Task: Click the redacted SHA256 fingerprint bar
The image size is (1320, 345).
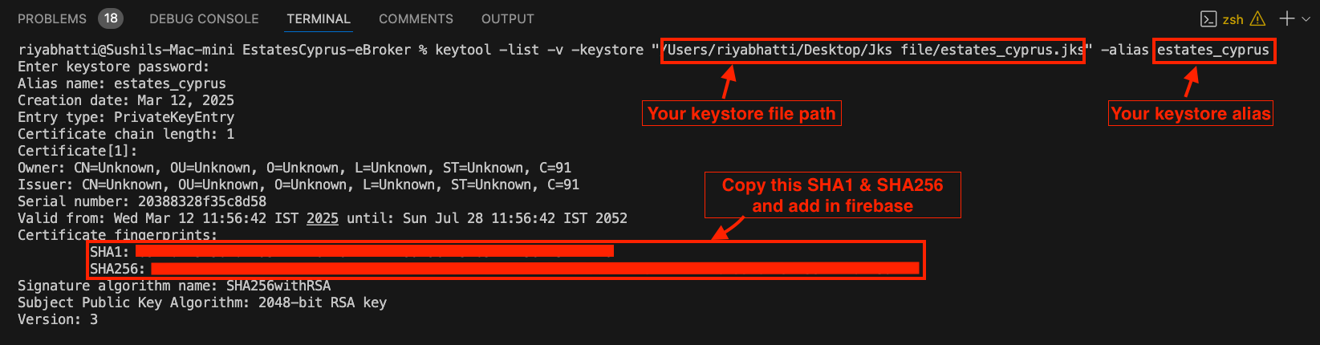Action: tap(535, 268)
